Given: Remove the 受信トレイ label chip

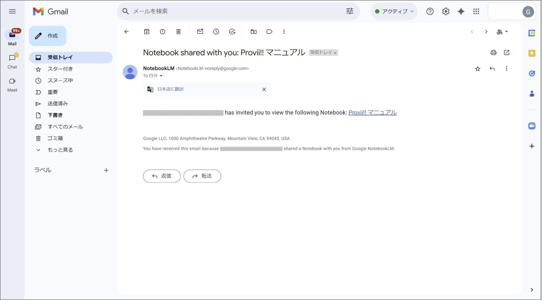Looking at the screenshot, I should (335, 53).
